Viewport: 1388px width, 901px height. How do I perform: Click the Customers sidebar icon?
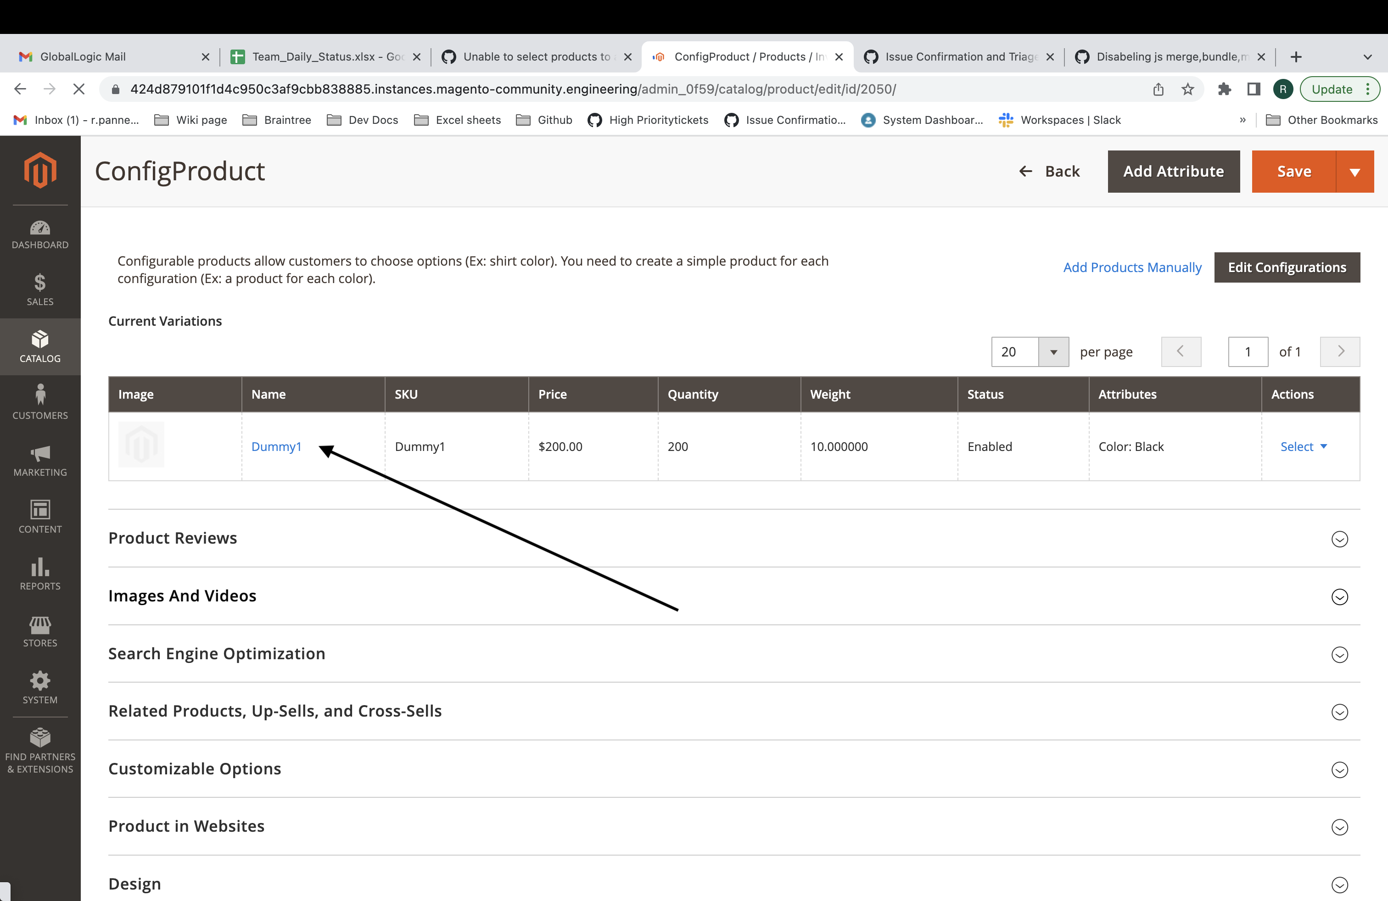pos(39,403)
